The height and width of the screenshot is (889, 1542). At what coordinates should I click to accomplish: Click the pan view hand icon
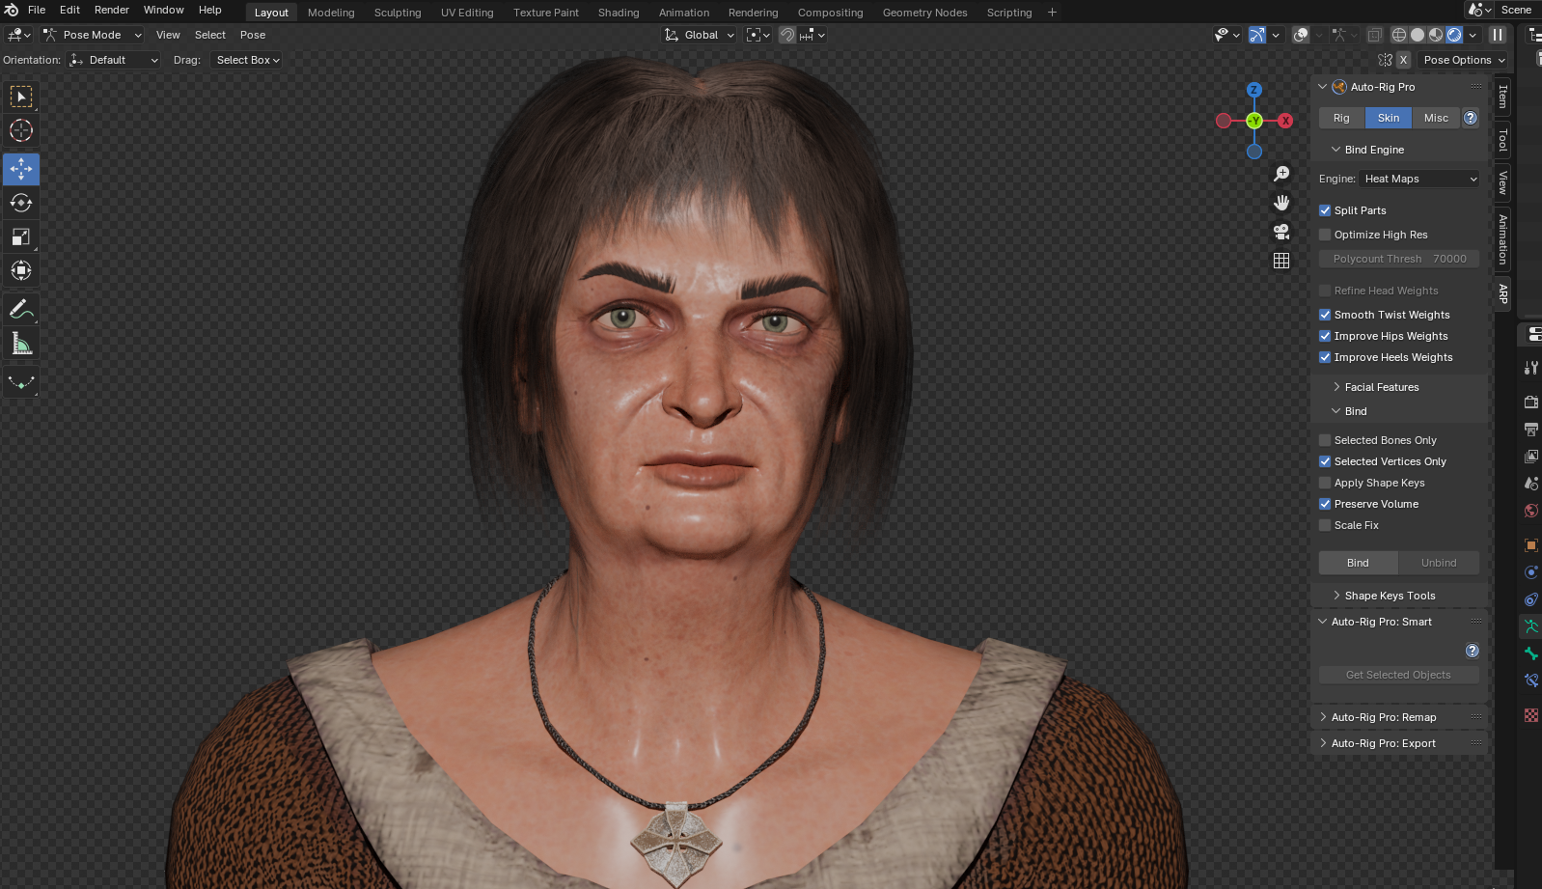[x=1281, y=203]
